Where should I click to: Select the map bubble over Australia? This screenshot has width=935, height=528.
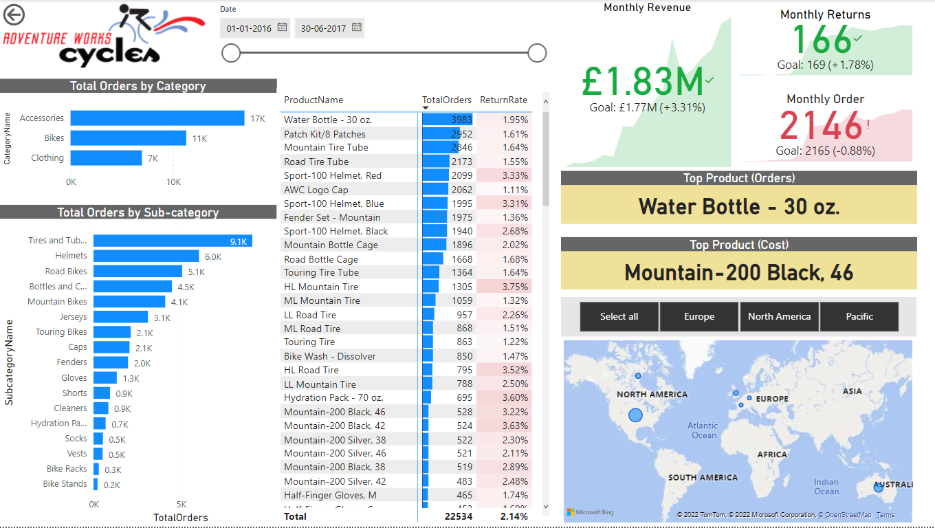pos(878,487)
